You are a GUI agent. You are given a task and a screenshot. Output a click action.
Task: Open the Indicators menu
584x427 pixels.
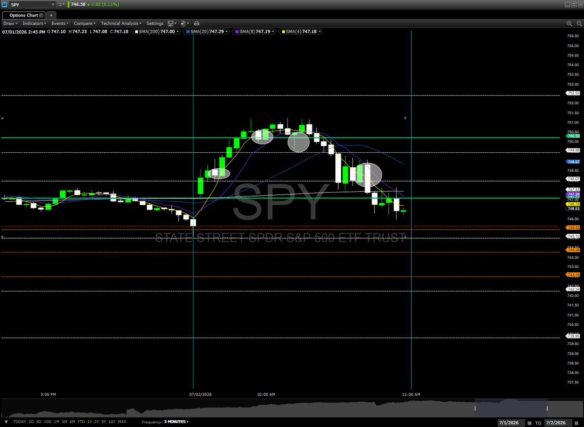pyautogui.click(x=35, y=23)
